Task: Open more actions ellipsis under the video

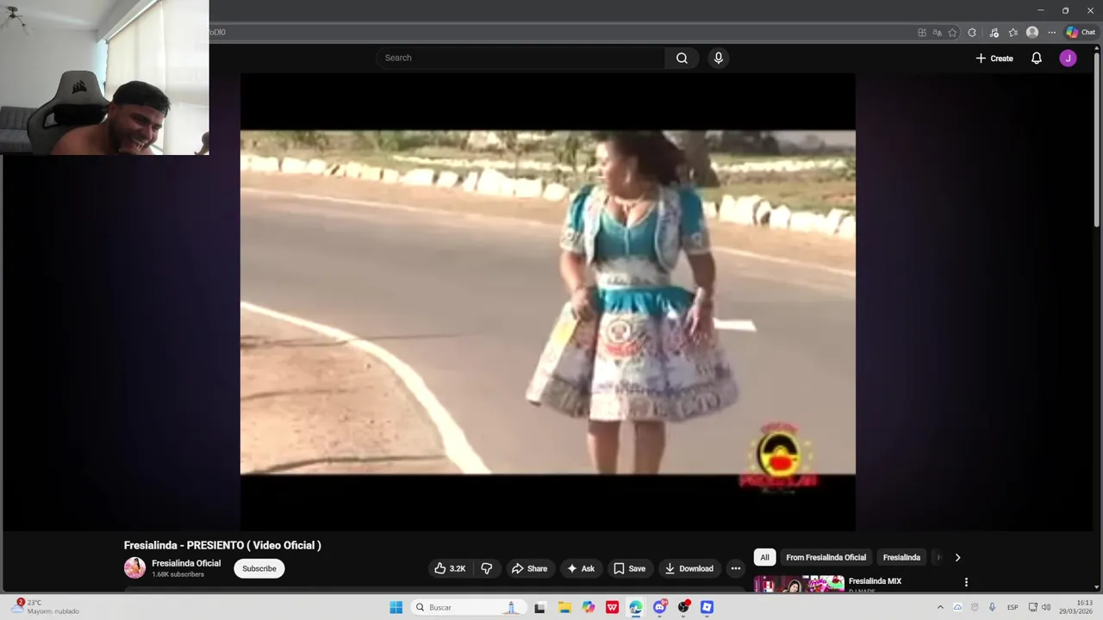Action: click(x=735, y=568)
